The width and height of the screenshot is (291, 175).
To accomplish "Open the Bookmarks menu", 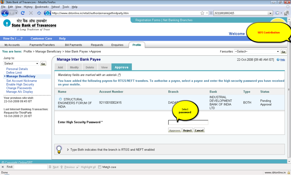I will click(42, 7).
